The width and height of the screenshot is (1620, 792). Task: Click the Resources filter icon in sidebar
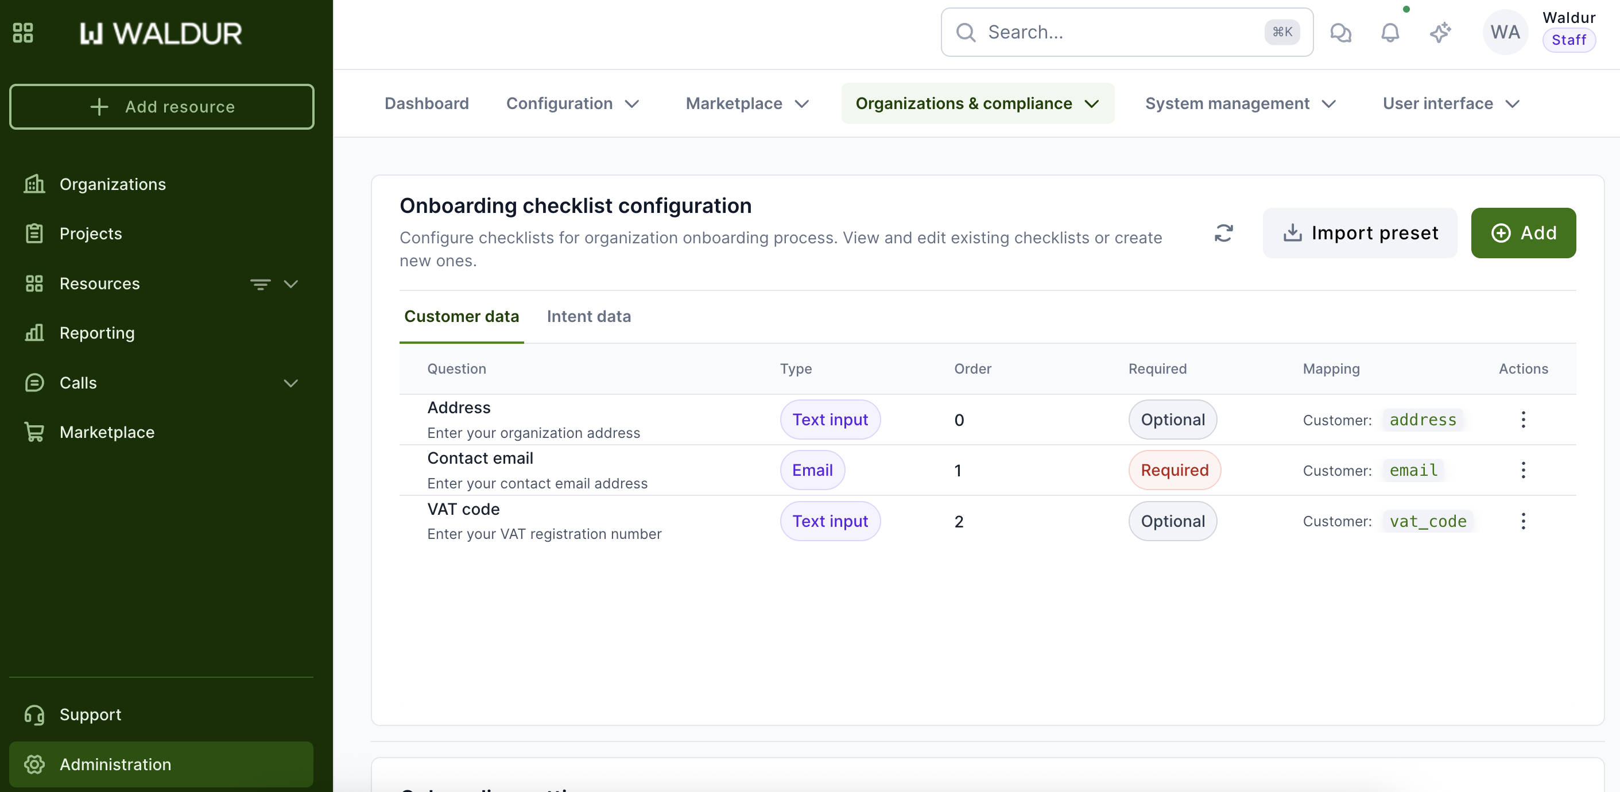coord(259,284)
